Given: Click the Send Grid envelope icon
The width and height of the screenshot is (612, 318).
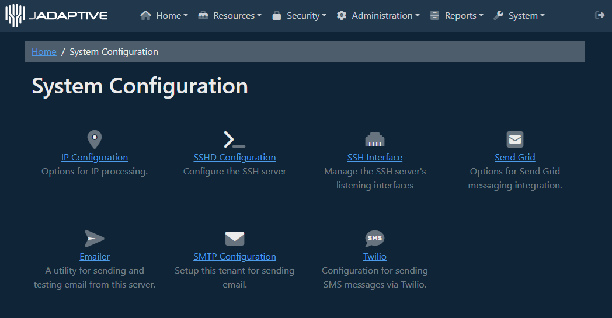Looking at the screenshot, I should pos(515,139).
